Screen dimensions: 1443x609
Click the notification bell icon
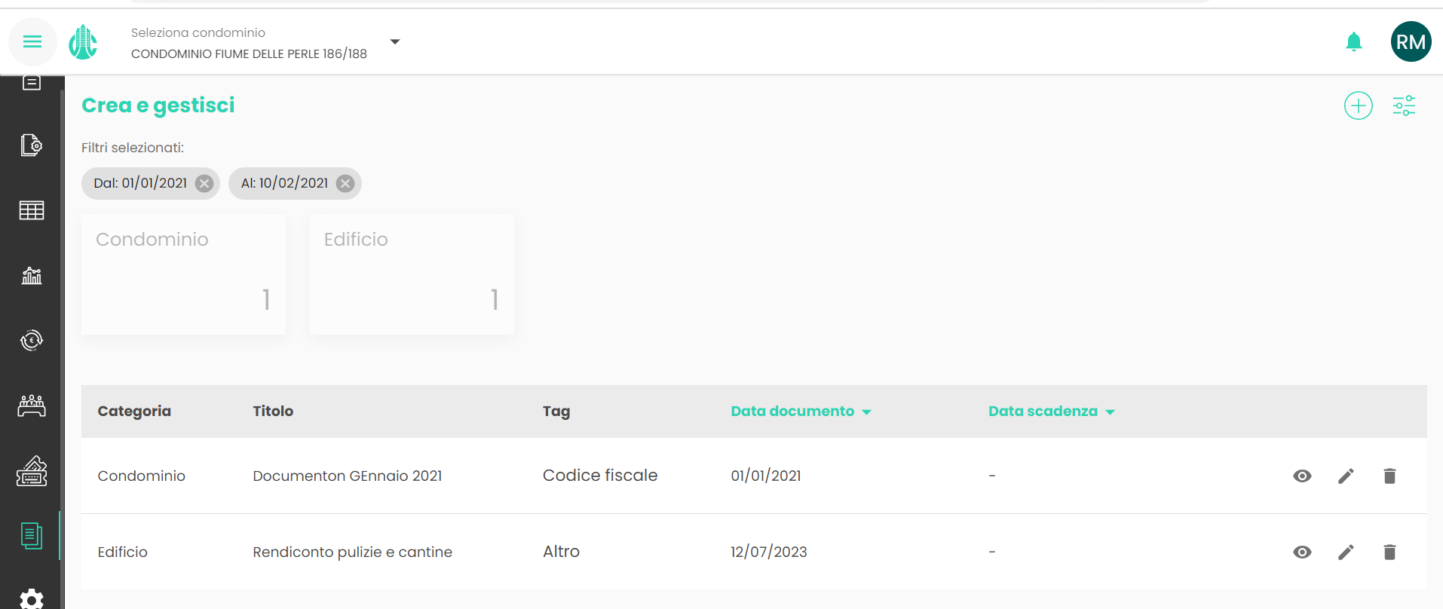pyautogui.click(x=1353, y=42)
